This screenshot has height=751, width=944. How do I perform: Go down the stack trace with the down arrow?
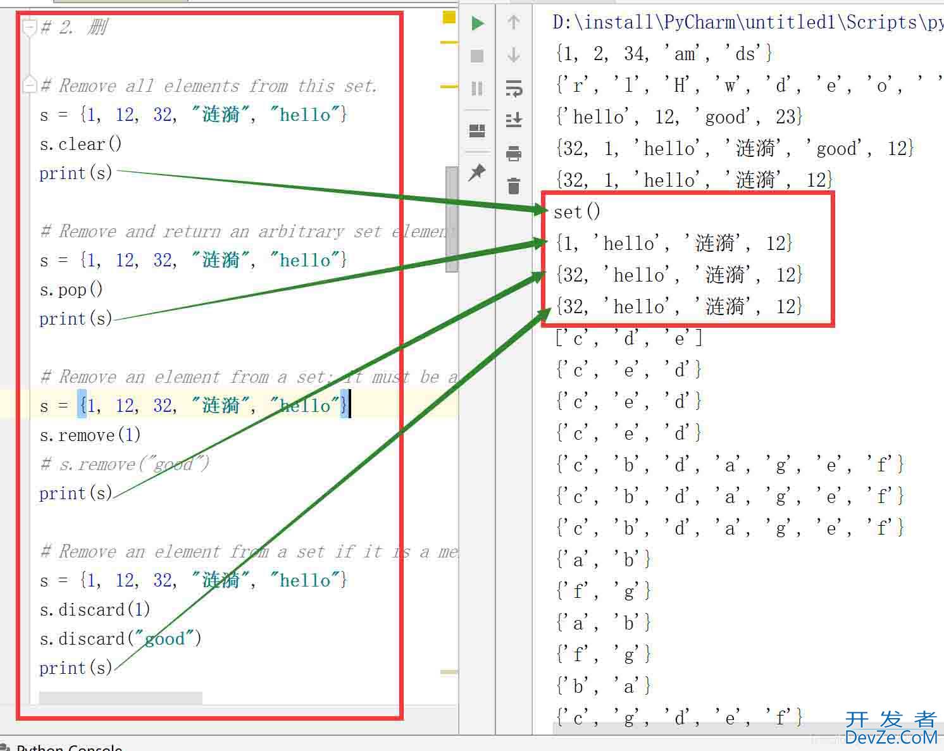[514, 55]
